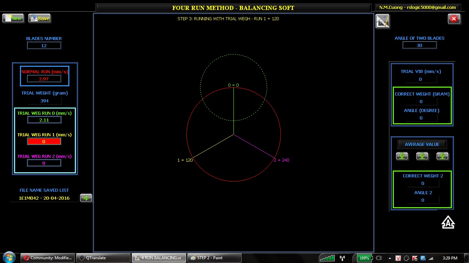Screen dimensions: 469x263
Task: Click the network signal bars tray icon
Action: tap(431, 258)
